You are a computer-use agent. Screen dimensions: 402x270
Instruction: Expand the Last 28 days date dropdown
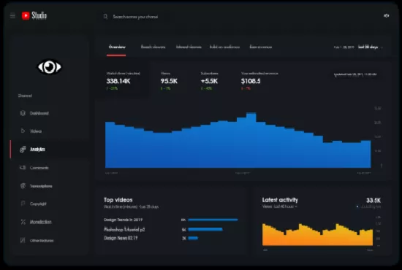point(371,47)
